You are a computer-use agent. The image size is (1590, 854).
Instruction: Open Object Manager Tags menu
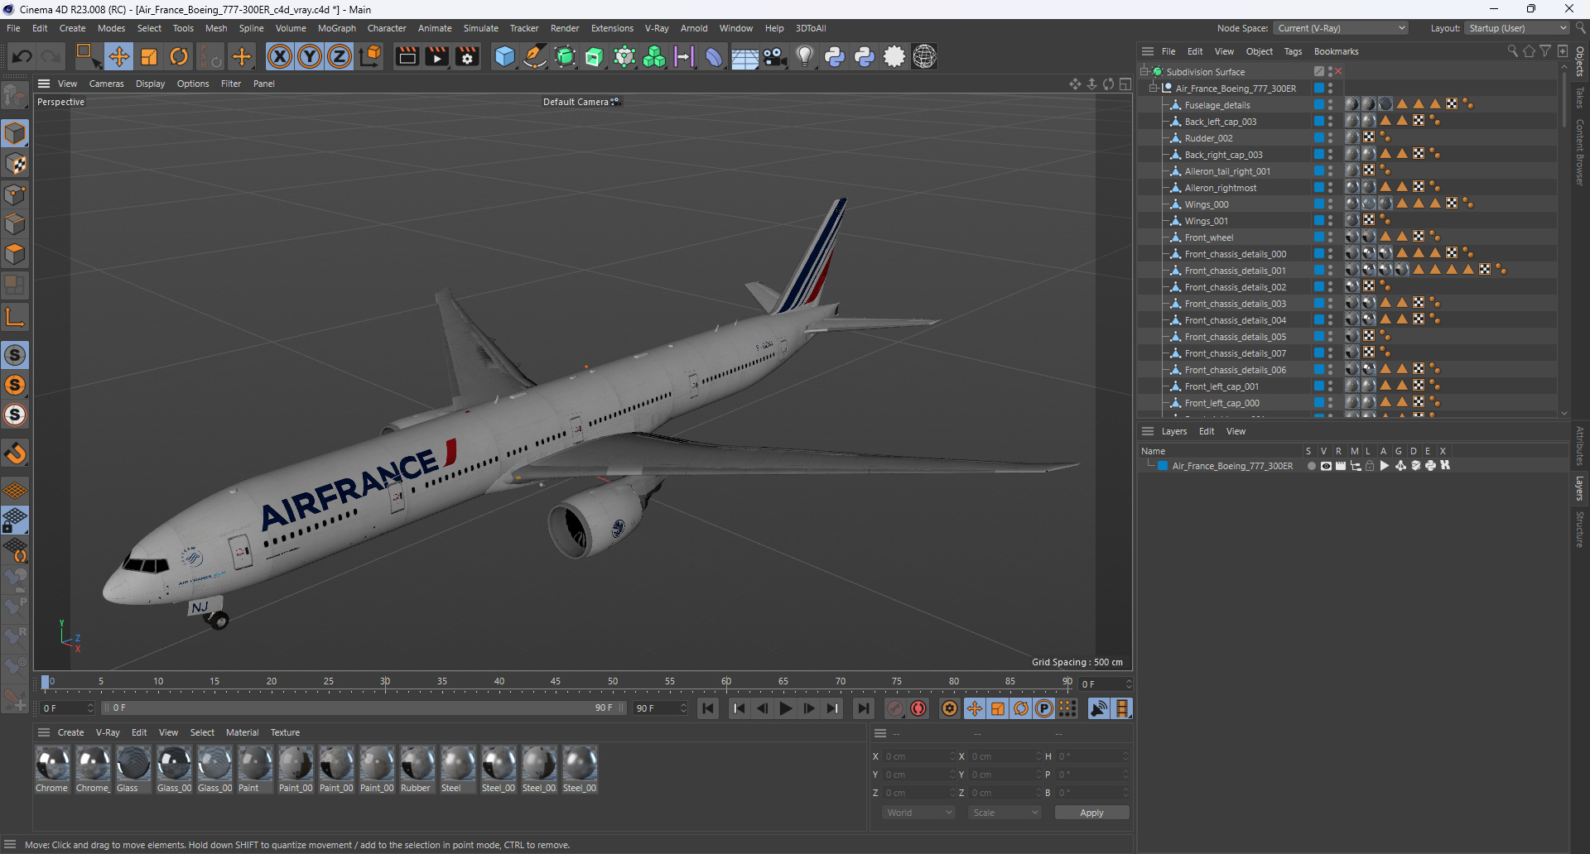tap(1293, 51)
